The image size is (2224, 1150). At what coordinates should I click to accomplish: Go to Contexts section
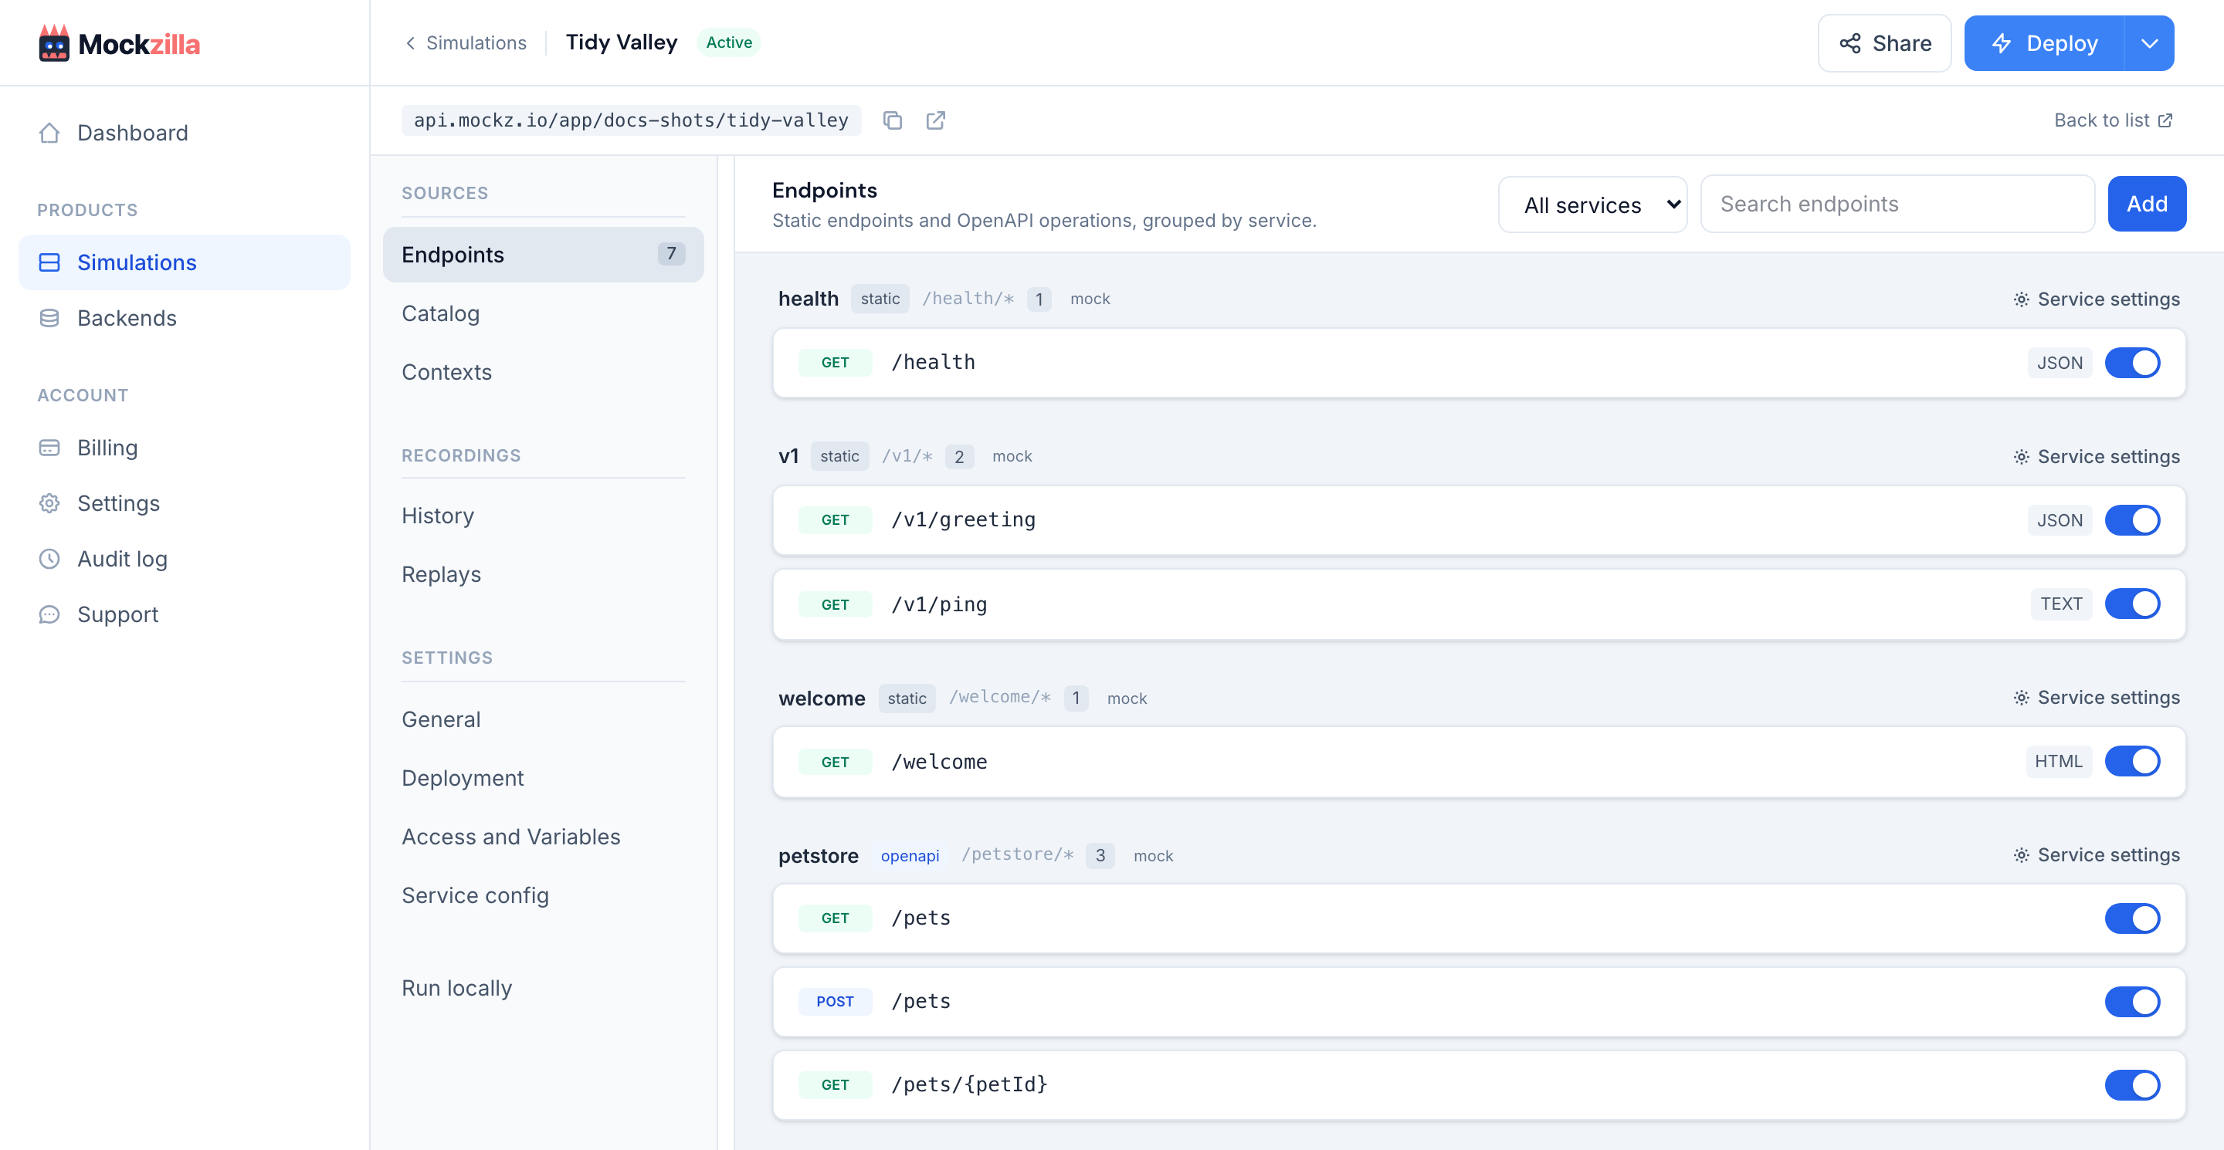tap(446, 372)
